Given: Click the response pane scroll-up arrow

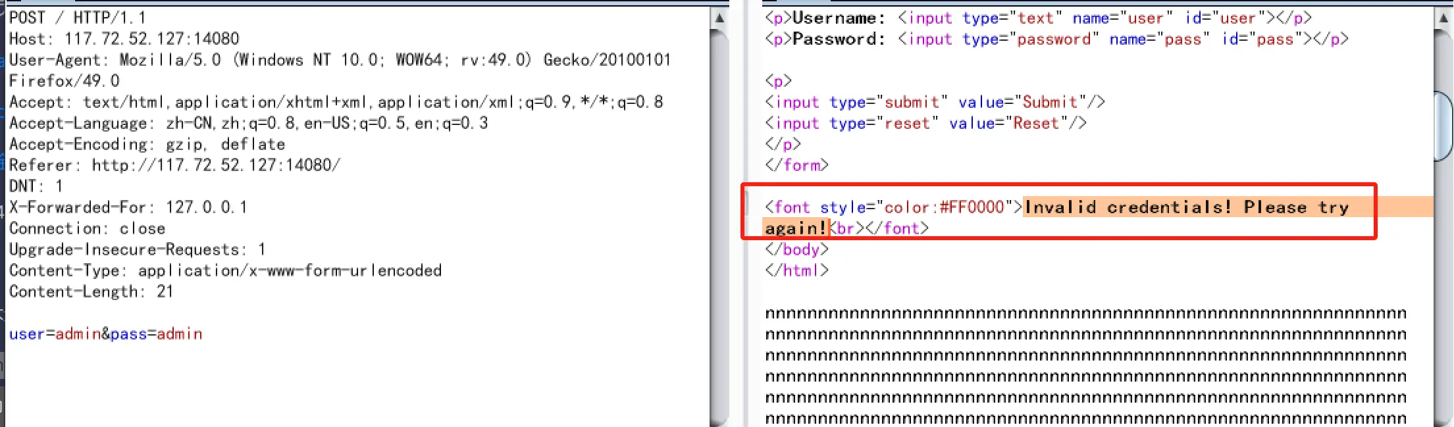Looking at the screenshot, I should click(x=1443, y=18).
